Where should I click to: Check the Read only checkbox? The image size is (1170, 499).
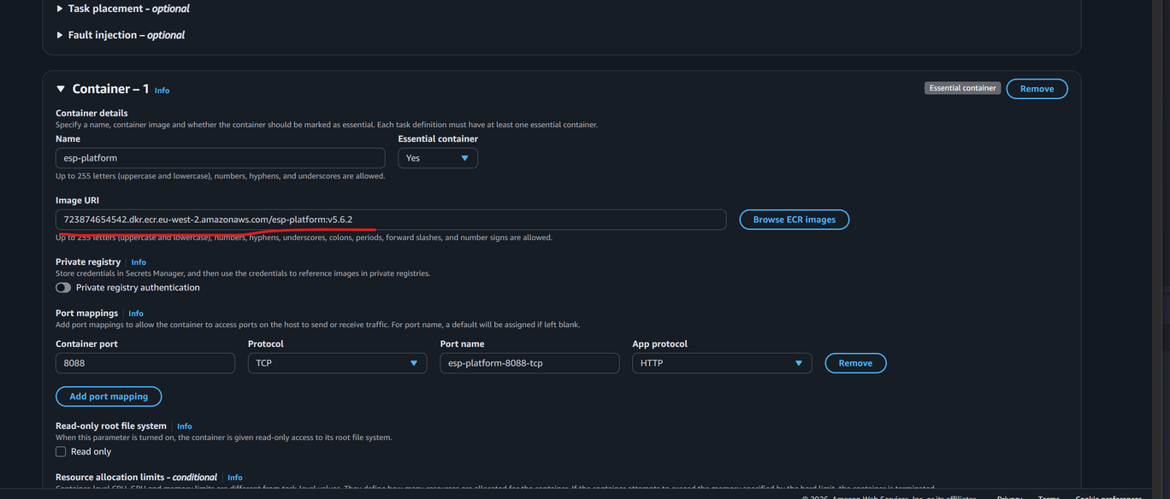click(x=61, y=452)
